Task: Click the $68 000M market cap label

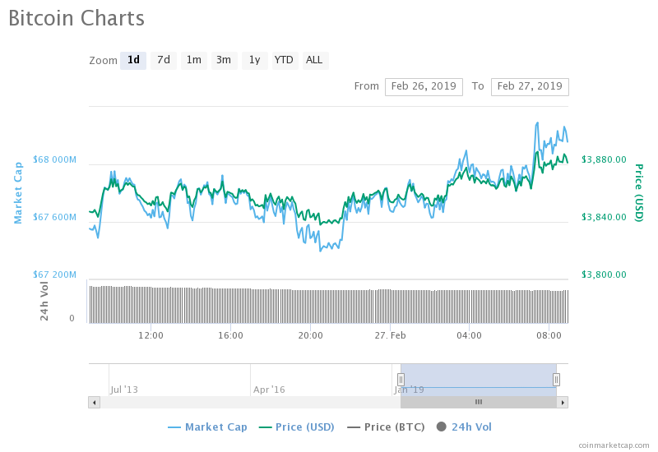Action: (x=54, y=159)
